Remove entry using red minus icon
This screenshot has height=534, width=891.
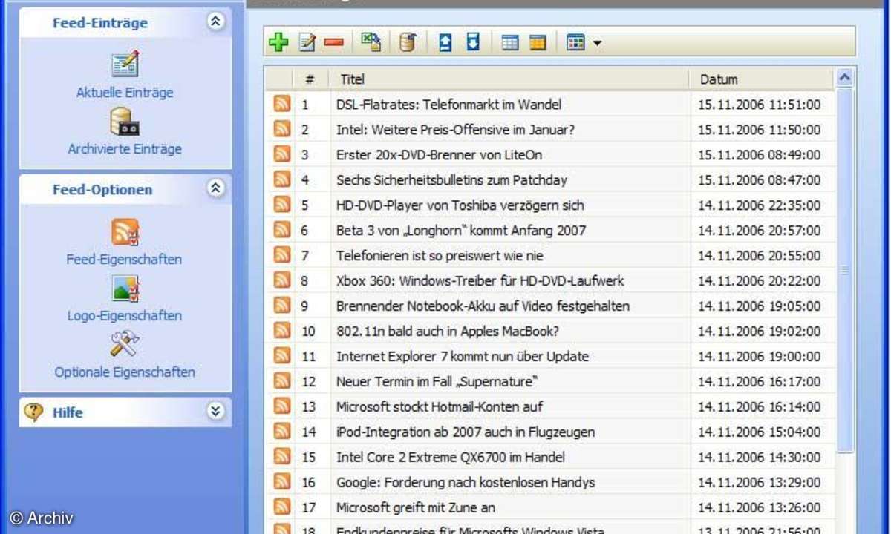(334, 43)
